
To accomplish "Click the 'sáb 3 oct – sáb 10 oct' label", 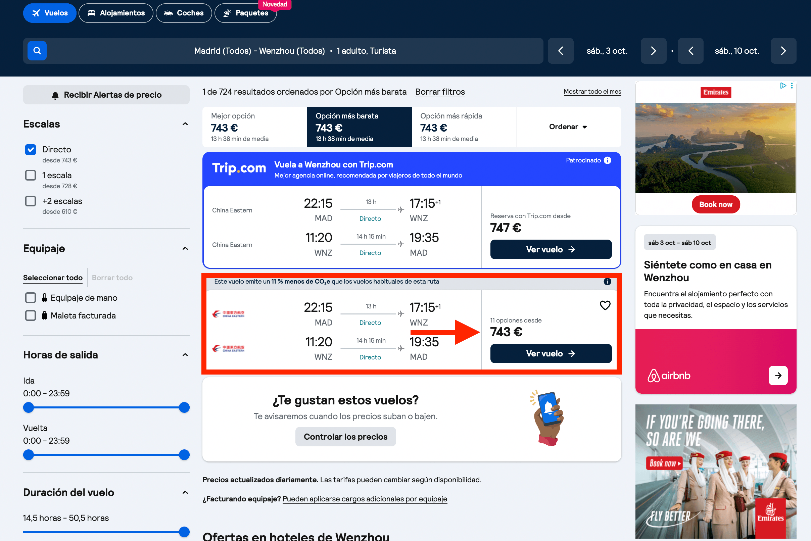I will [679, 243].
